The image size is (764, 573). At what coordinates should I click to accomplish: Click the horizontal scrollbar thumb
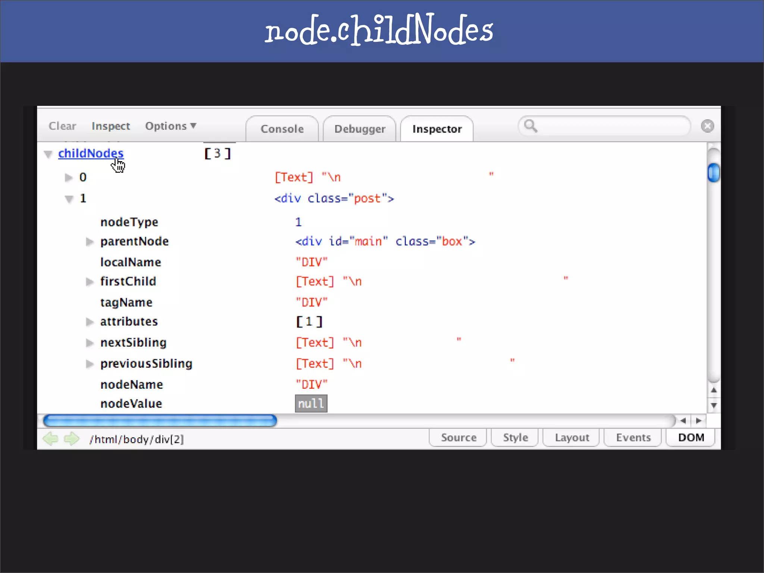pos(160,421)
